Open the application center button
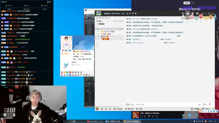The image size is (219, 123). [206, 109]
